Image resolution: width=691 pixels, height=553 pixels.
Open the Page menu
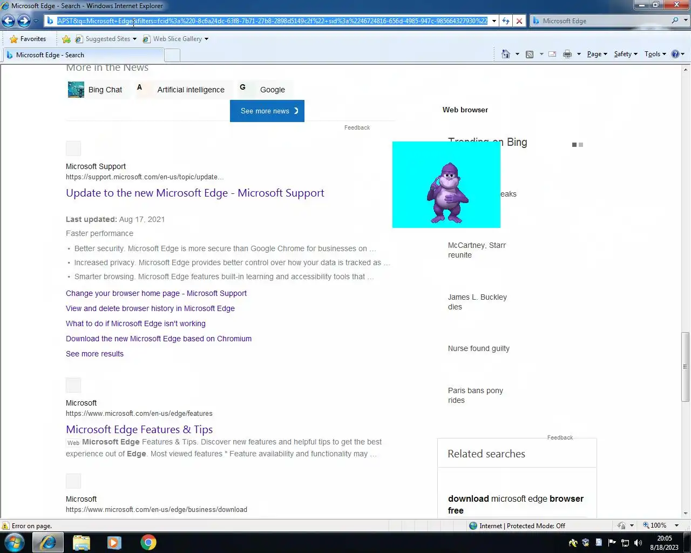(597, 54)
